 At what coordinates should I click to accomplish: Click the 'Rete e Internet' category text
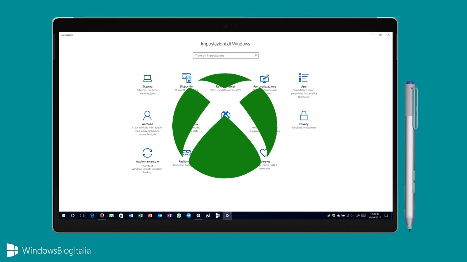tap(225, 87)
